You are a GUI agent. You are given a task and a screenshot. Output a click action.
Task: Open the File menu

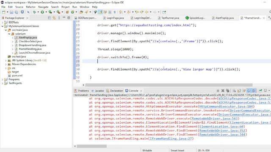coord(3,7)
